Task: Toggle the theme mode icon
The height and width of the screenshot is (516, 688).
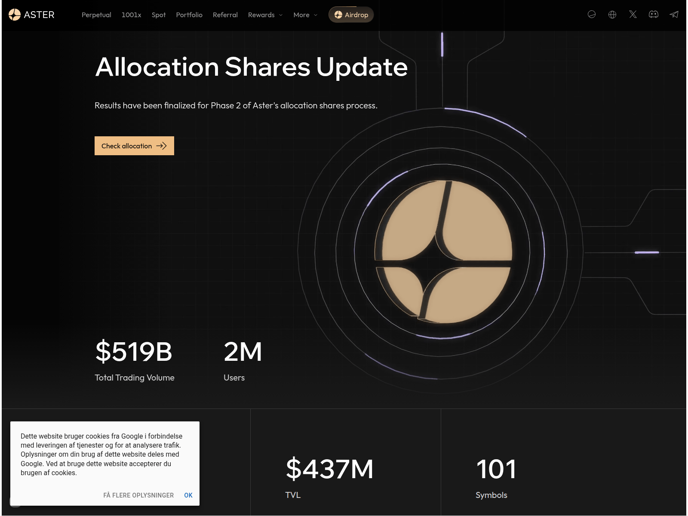Action: tap(592, 15)
